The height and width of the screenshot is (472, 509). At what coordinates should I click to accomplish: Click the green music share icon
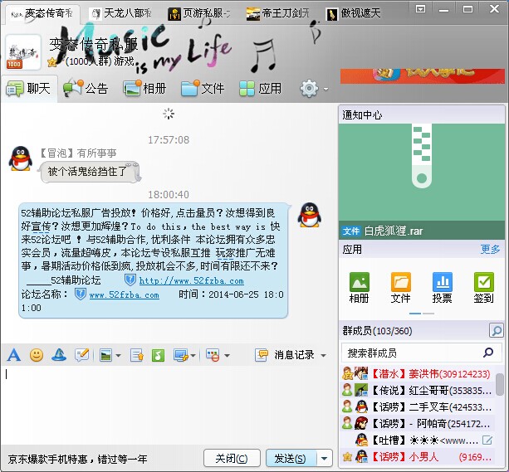[x=158, y=356]
